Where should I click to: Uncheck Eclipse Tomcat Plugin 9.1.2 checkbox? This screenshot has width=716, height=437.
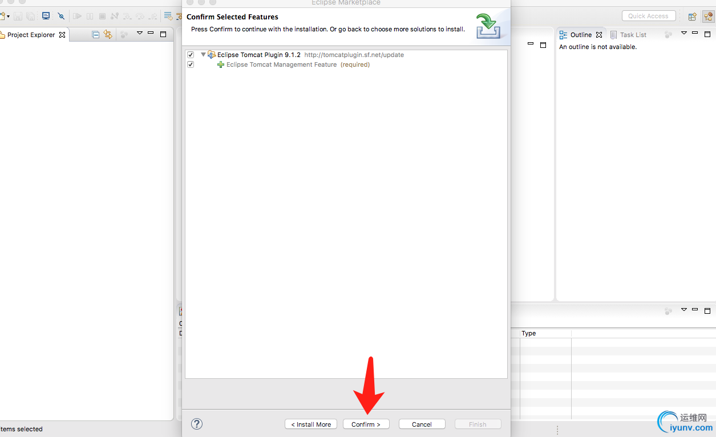[191, 55]
